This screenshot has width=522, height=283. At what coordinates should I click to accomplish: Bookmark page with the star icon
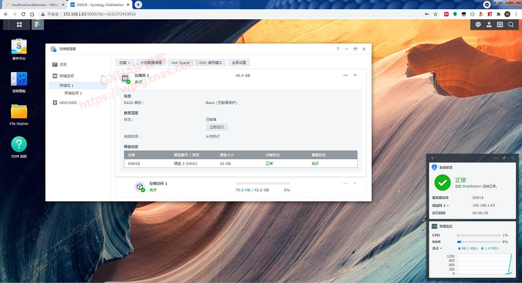click(435, 14)
